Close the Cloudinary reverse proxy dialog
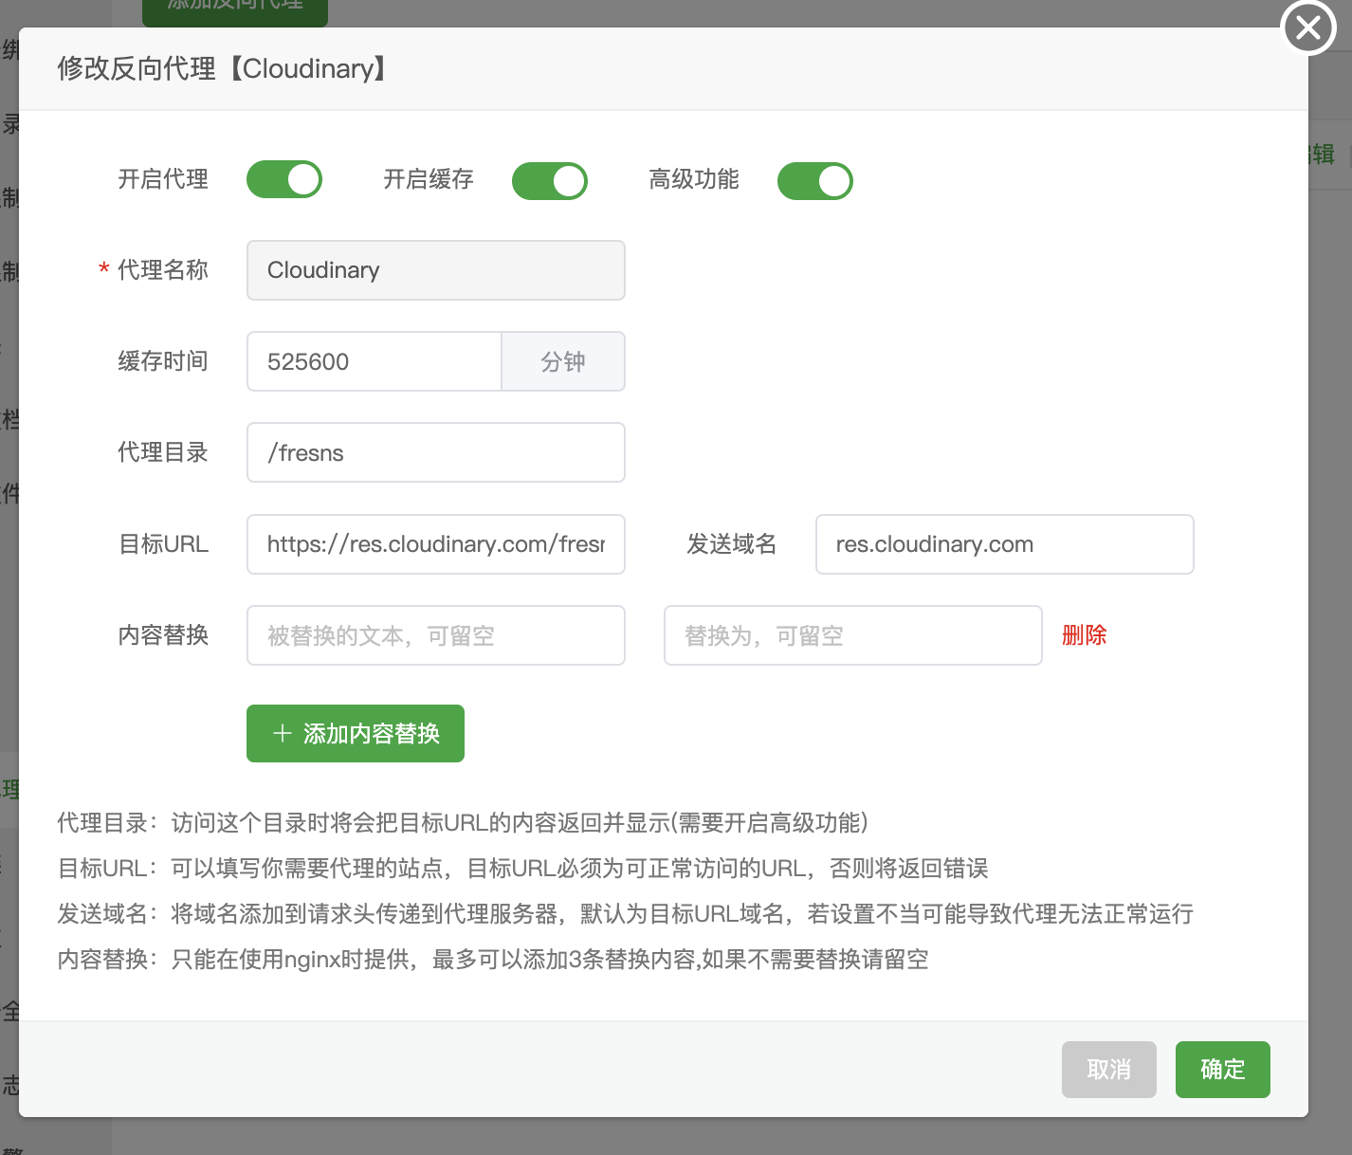 (1308, 27)
